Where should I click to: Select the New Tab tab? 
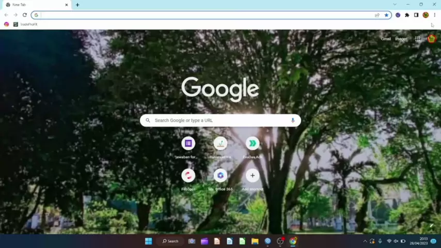pyautogui.click(x=34, y=5)
